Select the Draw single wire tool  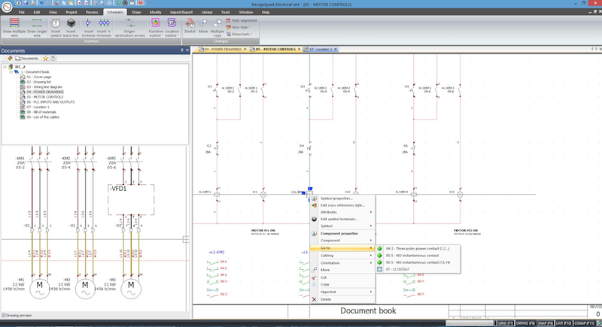(37, 27)
